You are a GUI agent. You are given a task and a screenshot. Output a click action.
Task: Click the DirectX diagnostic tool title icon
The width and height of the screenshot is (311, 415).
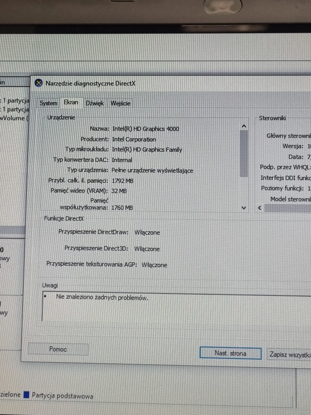click(x=39, y=83)
